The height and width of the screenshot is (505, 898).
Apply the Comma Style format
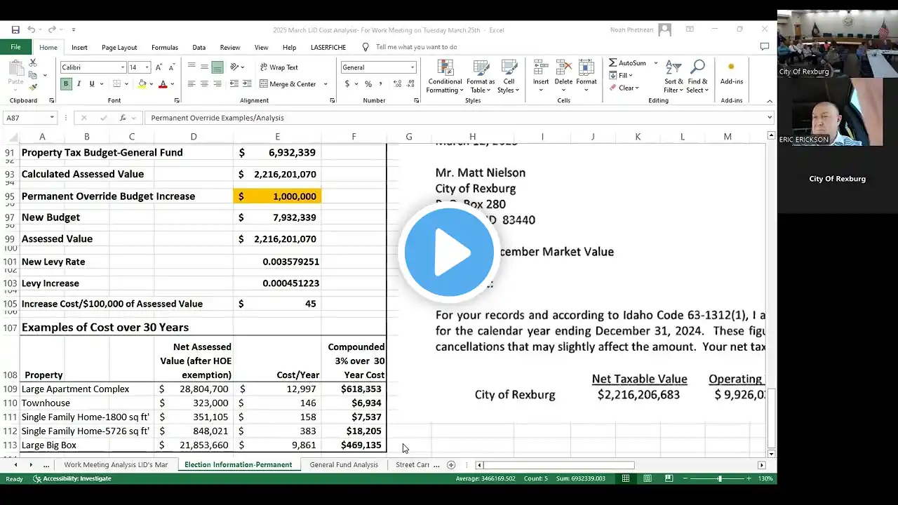click(x=380, y=83)
